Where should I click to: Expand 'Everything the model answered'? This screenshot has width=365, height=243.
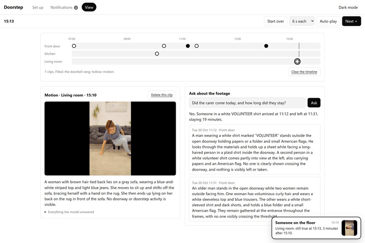click(x=69, y=212)
